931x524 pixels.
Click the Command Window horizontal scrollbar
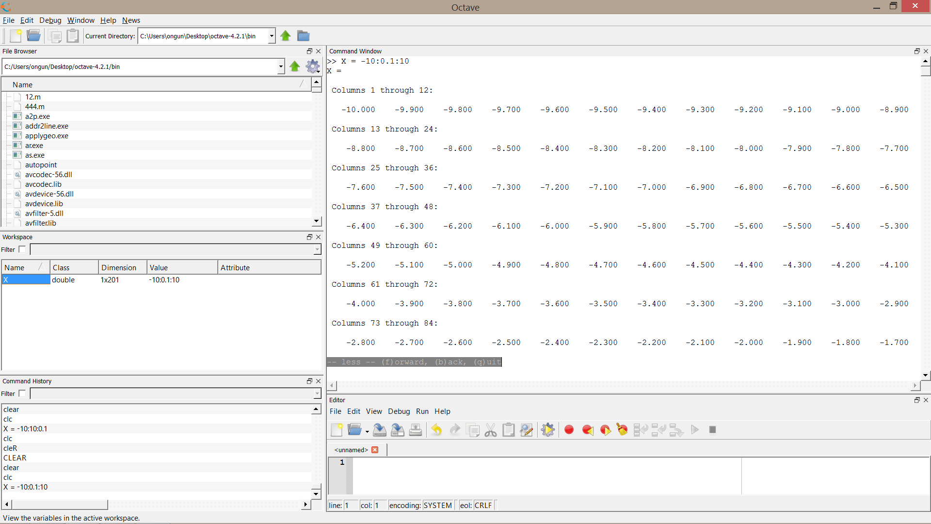[x=624, y=386]
